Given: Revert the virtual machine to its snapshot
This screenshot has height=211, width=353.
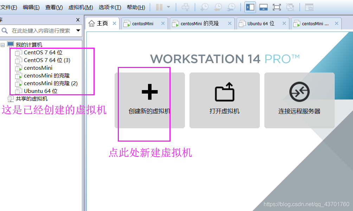Looking at the screenshot, I should pyautogui.click(x=218, y=7).
